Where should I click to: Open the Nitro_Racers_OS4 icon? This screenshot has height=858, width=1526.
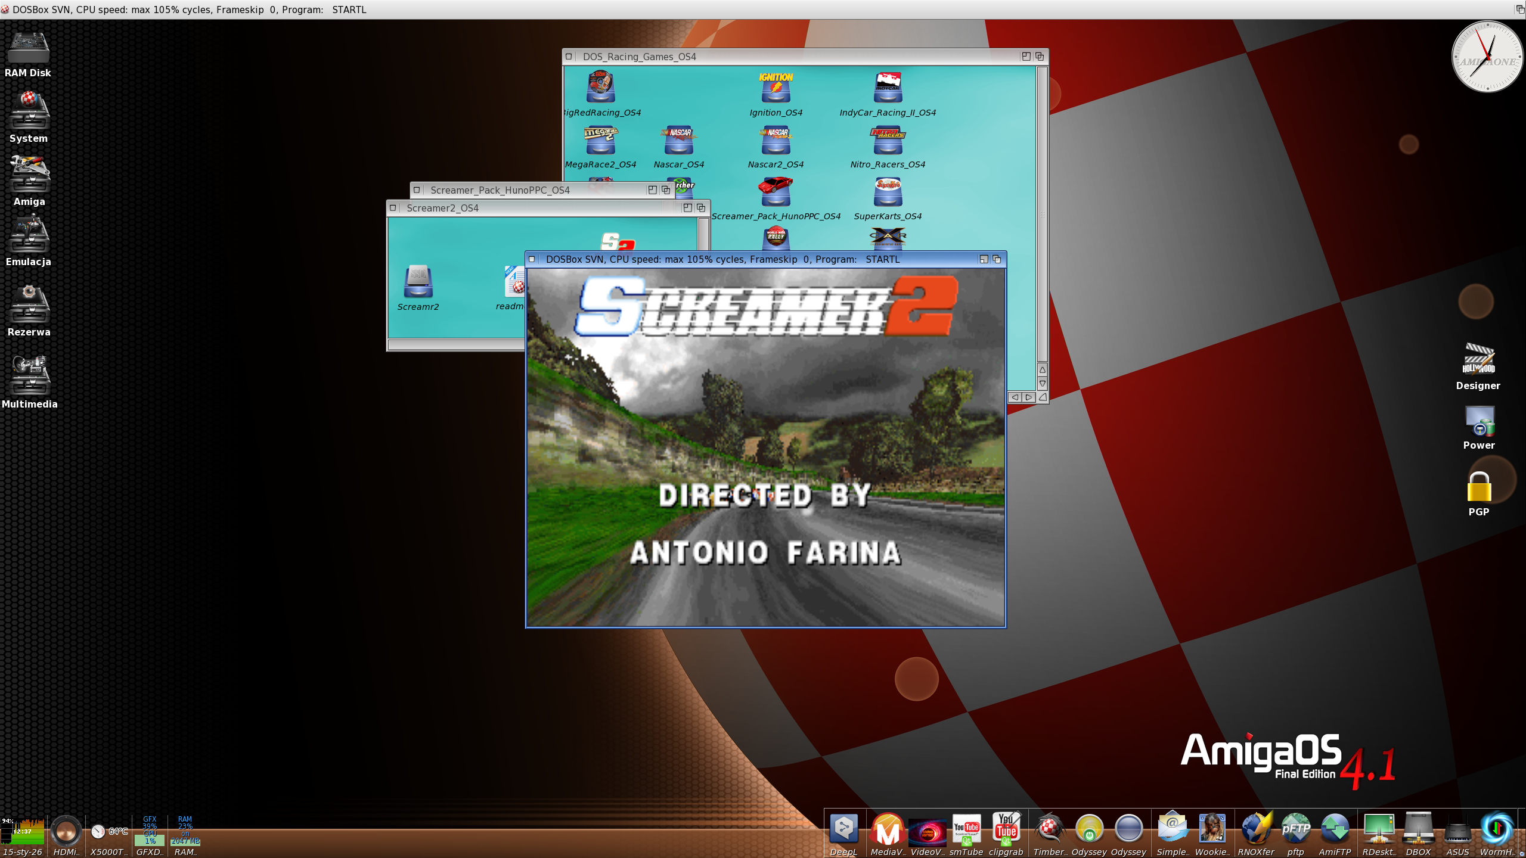[x=888, y=141]
